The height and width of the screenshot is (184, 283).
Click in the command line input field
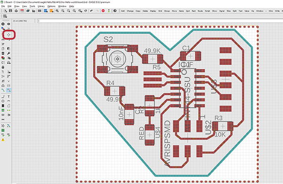pos(160,21)
